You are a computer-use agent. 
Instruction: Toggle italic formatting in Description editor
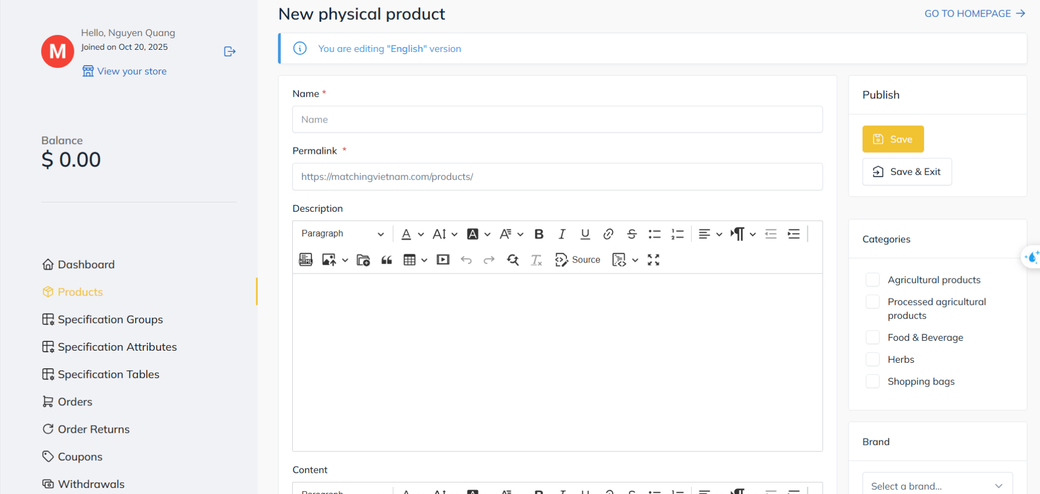[562, 234]
